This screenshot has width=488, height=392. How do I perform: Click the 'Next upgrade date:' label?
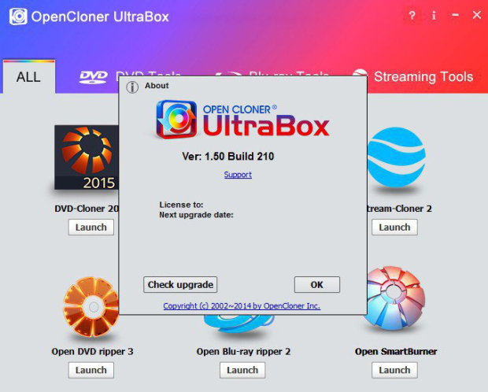pos(196,215)
